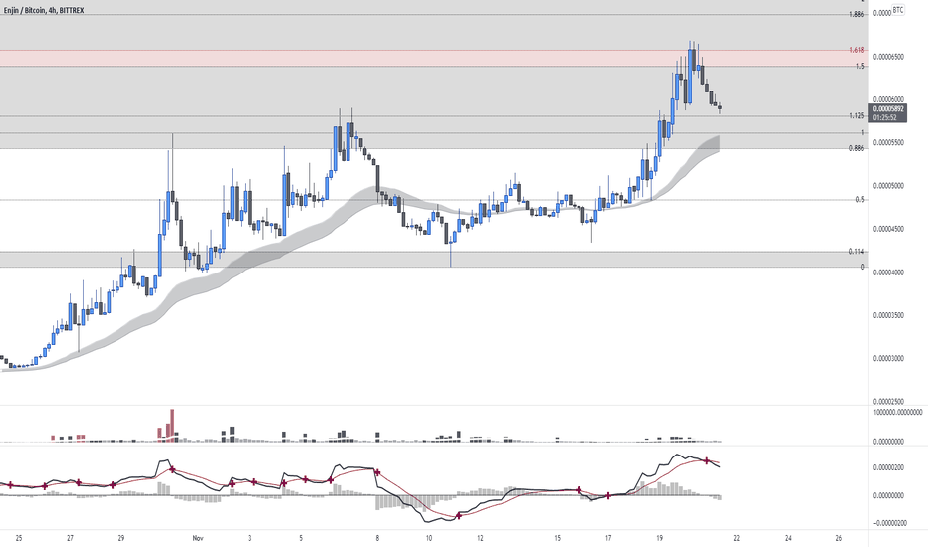The image size is (928, 547).
Task: Click the 0.00005500 price axis label
Action: click(888, 143)
